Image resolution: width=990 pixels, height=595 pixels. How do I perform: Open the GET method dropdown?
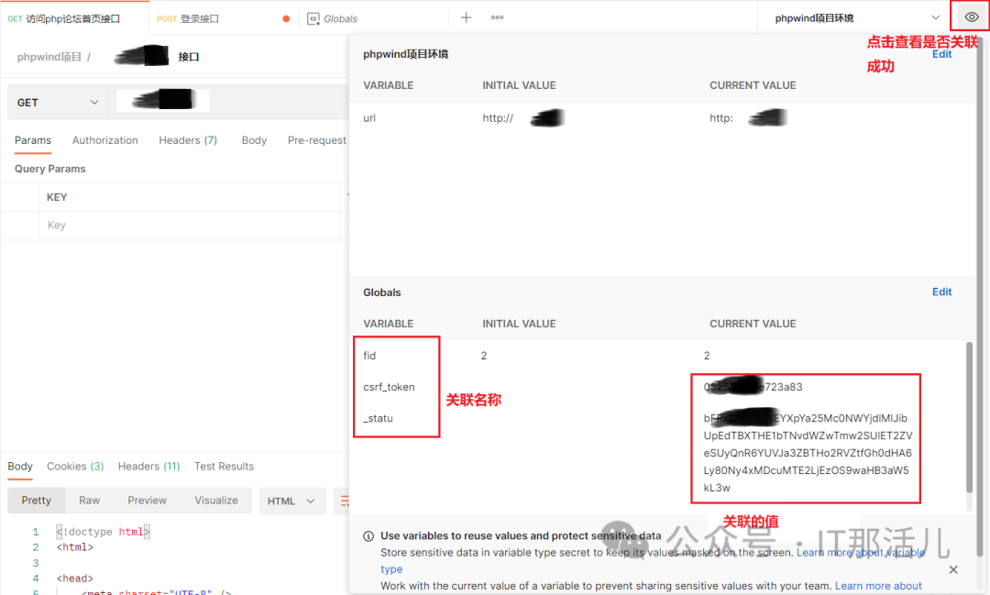(x=58, y=103)
